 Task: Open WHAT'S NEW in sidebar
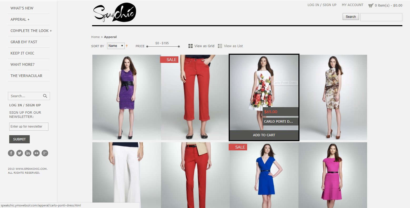[22, 8]
